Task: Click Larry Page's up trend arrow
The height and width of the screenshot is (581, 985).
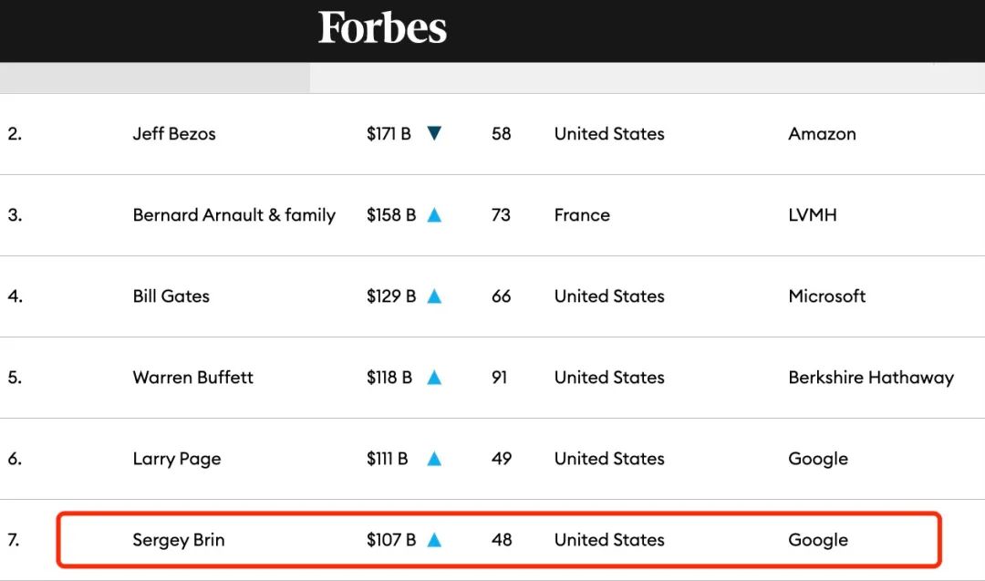Action: pyautogui.click(x=434, y=459)
